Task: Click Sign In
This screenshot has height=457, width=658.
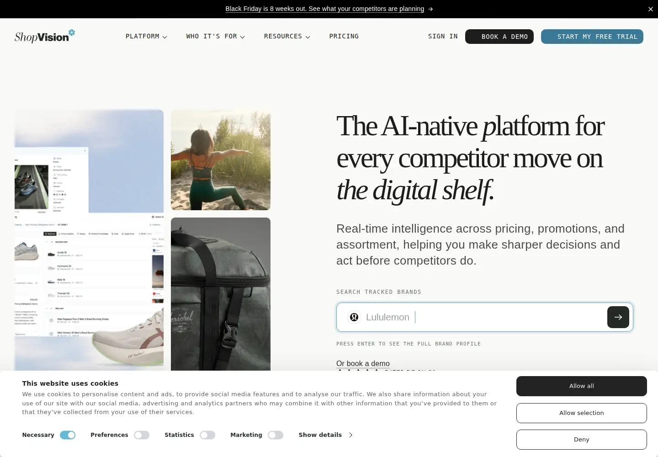Action: [x=443, y=37]
